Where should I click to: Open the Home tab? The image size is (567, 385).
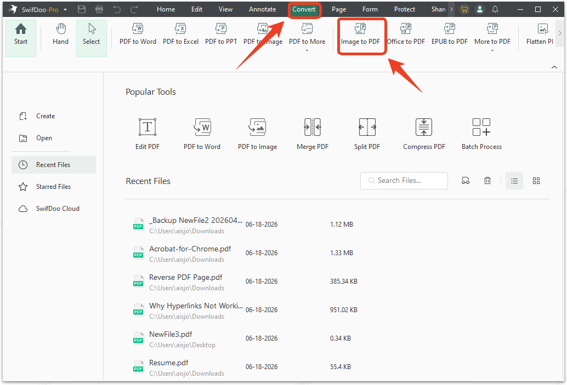click(x=166, y=9)
